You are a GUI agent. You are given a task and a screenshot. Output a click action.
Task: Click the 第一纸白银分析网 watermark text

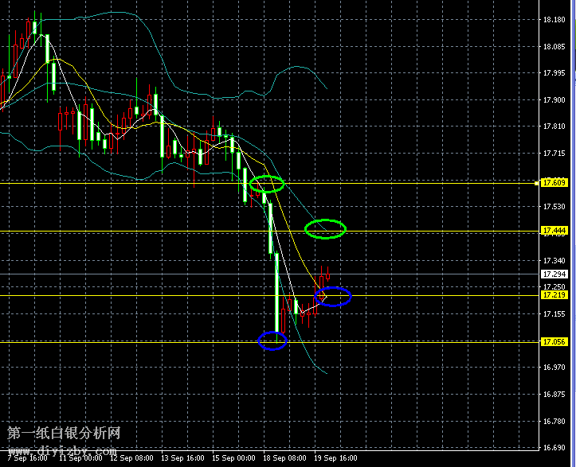coord(64,434)
